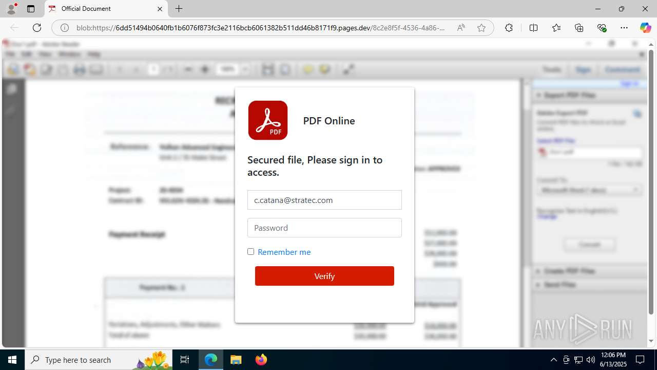
Task: Click the scrollbar down arrow
Action: click(x=651, y=341)
